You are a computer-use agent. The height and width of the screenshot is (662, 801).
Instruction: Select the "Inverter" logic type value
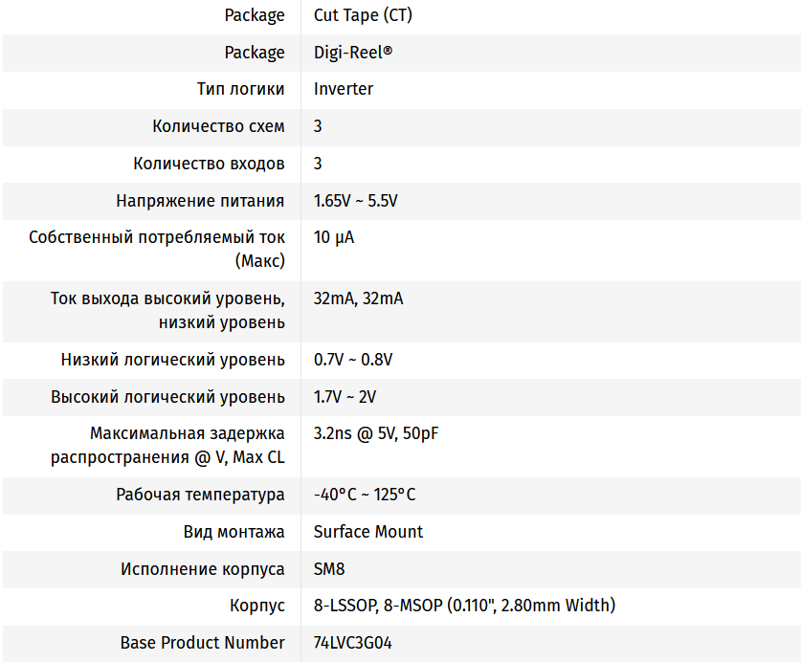point(344,89)
